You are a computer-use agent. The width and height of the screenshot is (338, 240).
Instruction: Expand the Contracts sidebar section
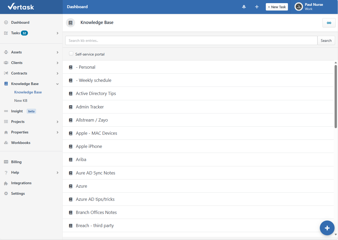[x=57, y=73]
